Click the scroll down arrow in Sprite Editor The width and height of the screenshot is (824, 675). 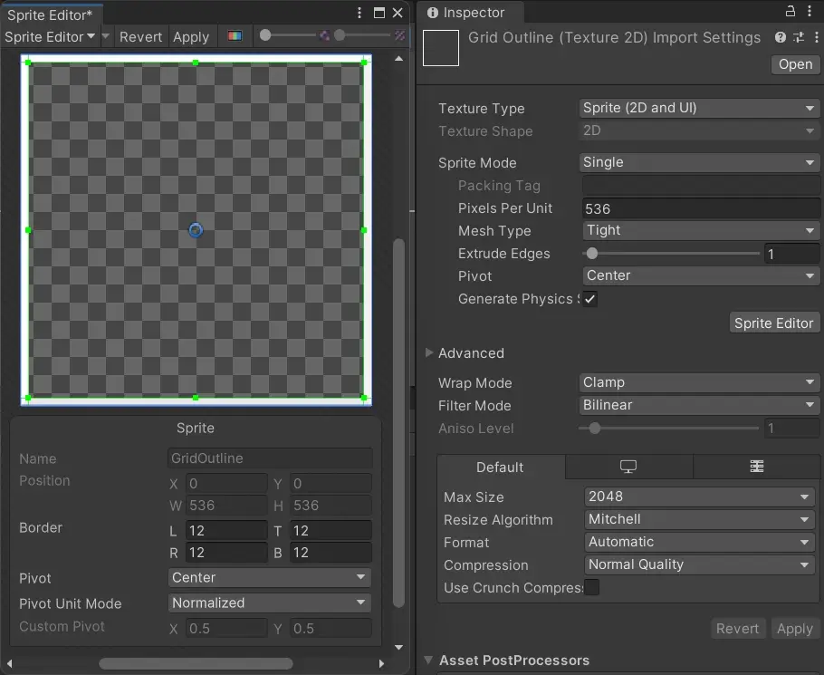(x=398, y=647)
